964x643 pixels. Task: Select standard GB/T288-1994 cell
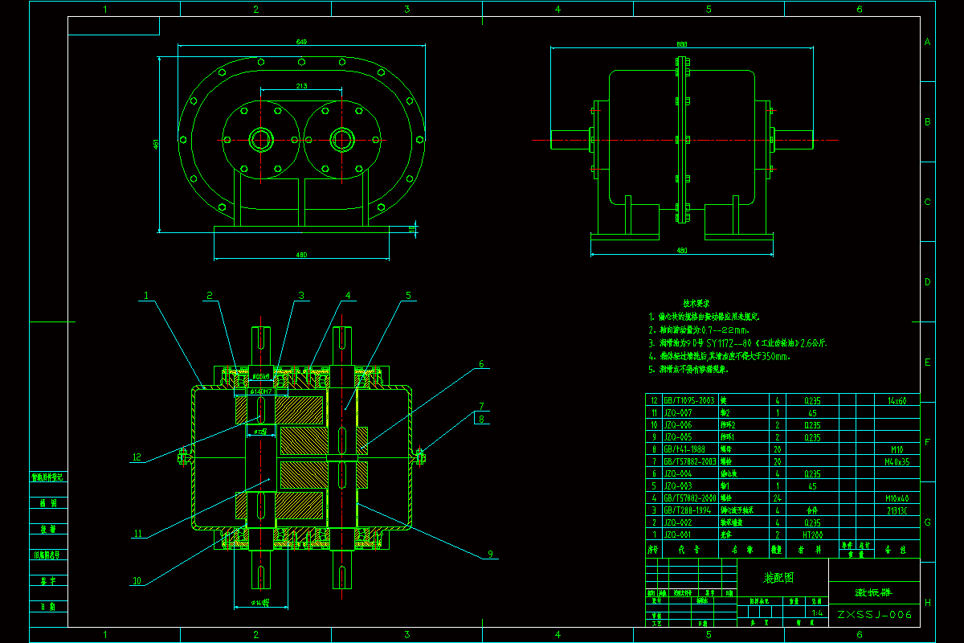click(689, 510)
